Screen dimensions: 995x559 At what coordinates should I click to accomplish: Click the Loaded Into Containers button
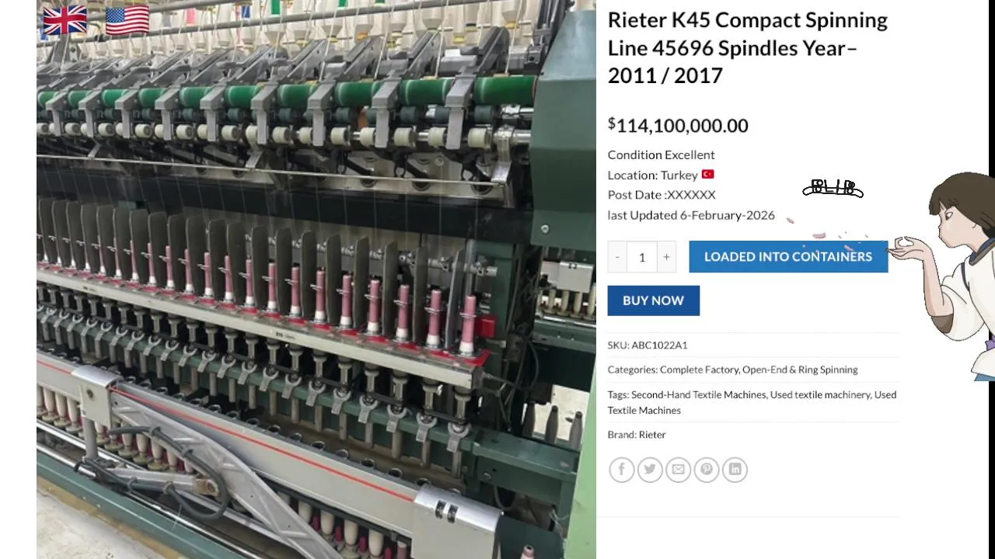(x=788, y=257)
